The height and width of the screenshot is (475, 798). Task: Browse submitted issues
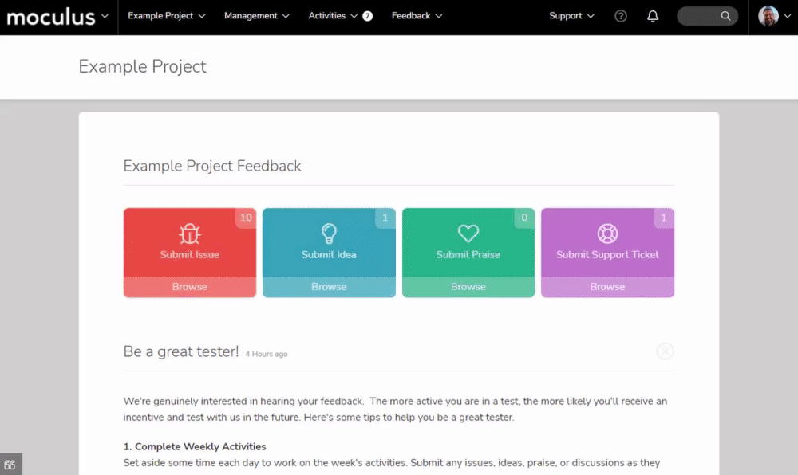coord(189,287)
